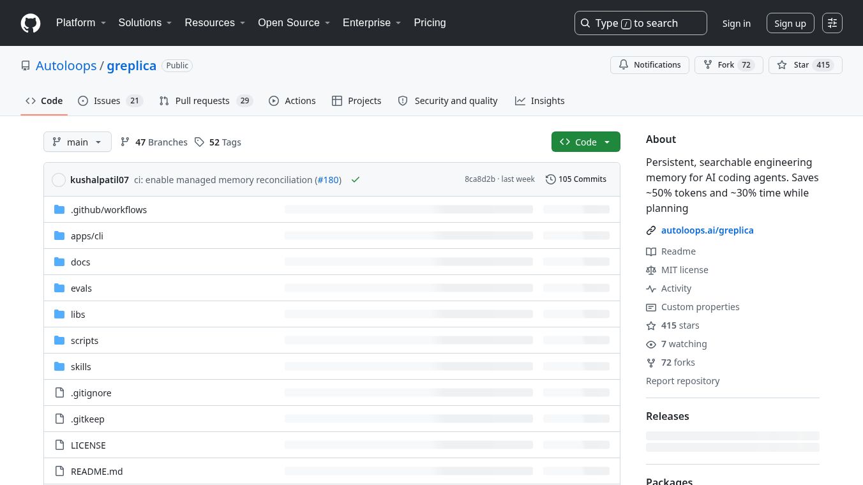Viewport: 863px width, 485px height.
Task: View the 105 Commits history
Action: pos(576,179)
